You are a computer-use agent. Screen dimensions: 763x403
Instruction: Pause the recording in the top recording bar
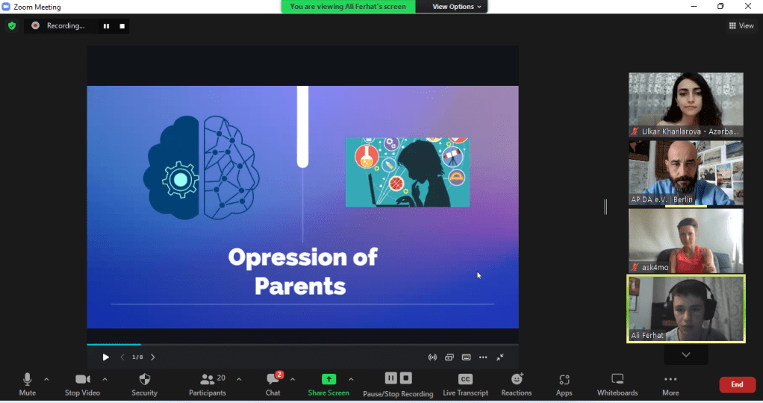[x=106, y=26]
